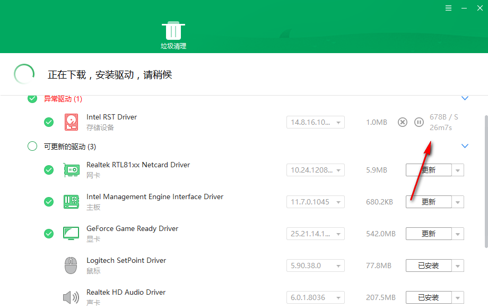488x308 pixels.
Task: Uncheck the GeForce Game Ready Driver checkbox
Action: pos(49,234)
